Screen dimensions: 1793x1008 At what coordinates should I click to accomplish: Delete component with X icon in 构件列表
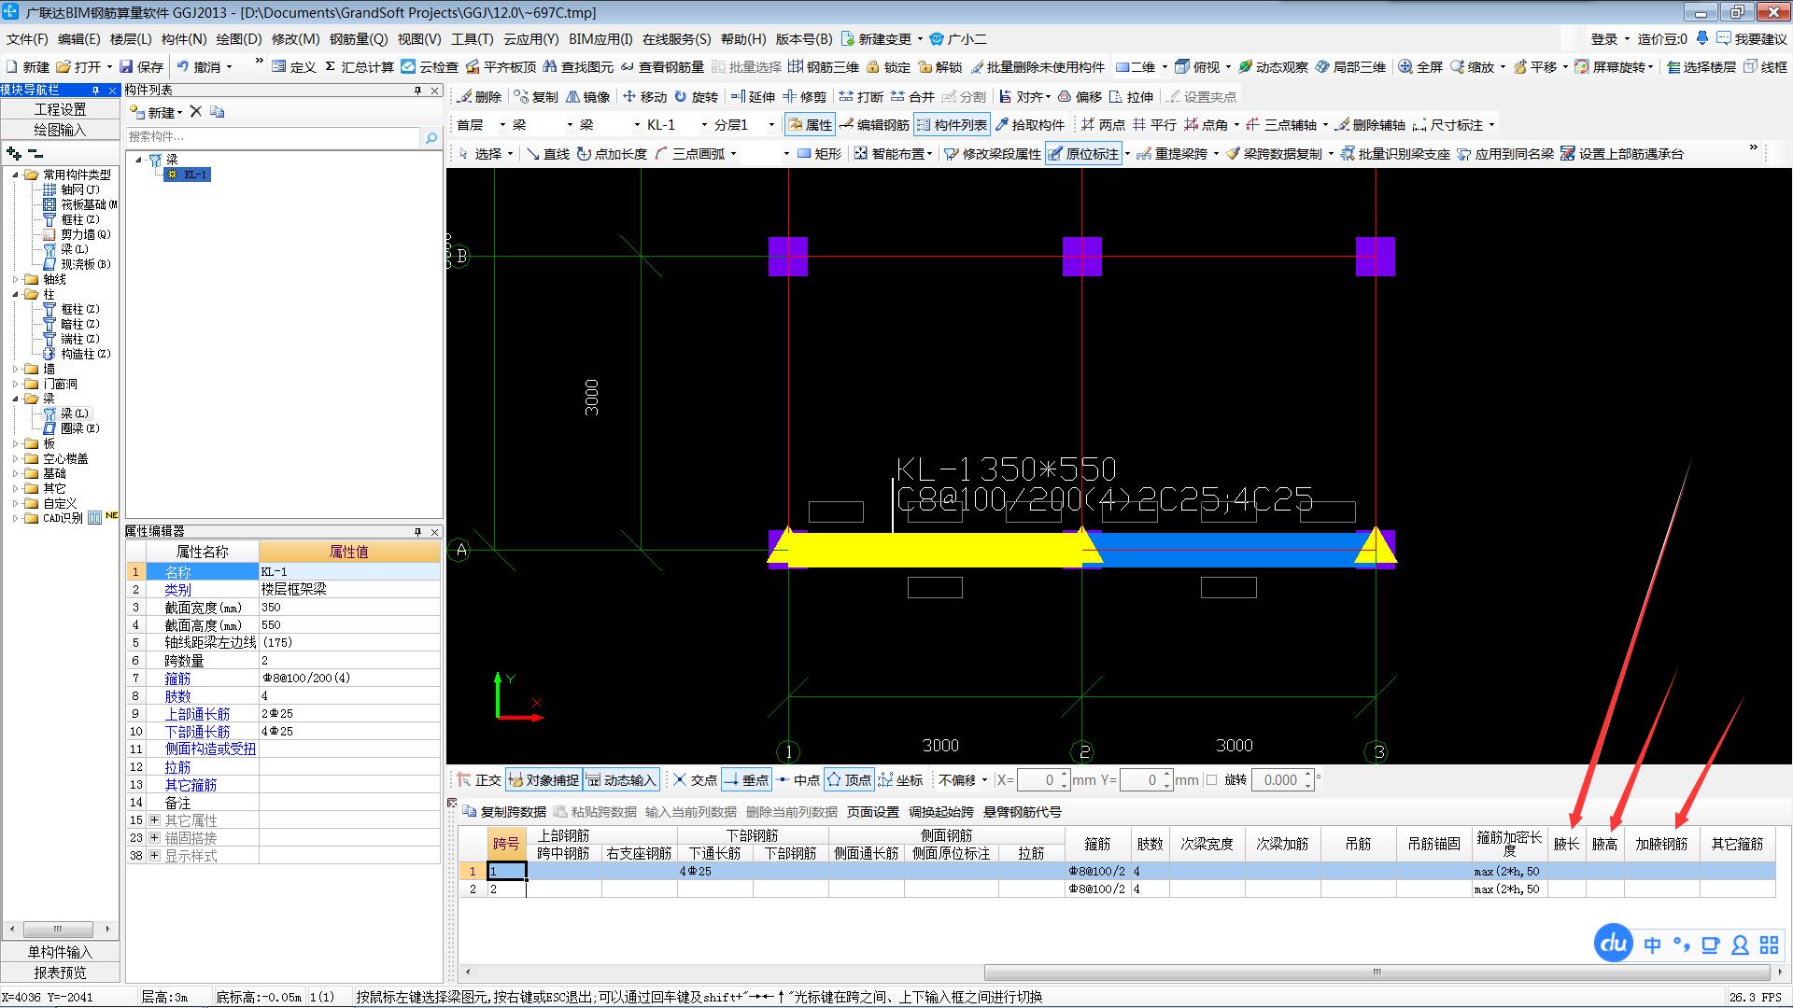pos(195,111)
